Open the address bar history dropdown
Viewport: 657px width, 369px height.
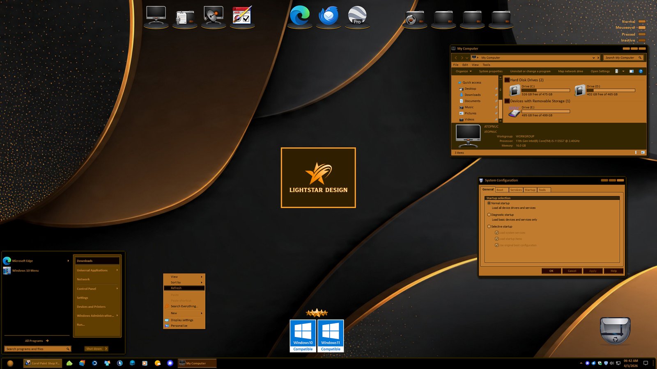[x=593, y=58]
